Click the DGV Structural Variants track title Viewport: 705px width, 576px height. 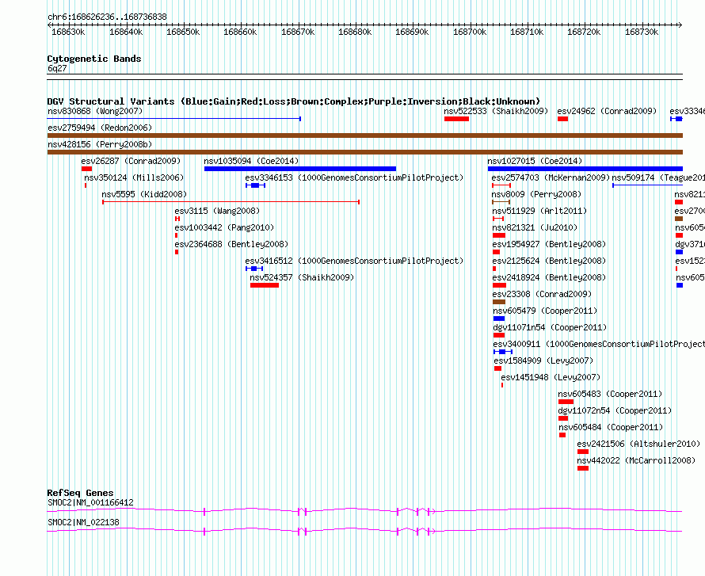point(293,101)
